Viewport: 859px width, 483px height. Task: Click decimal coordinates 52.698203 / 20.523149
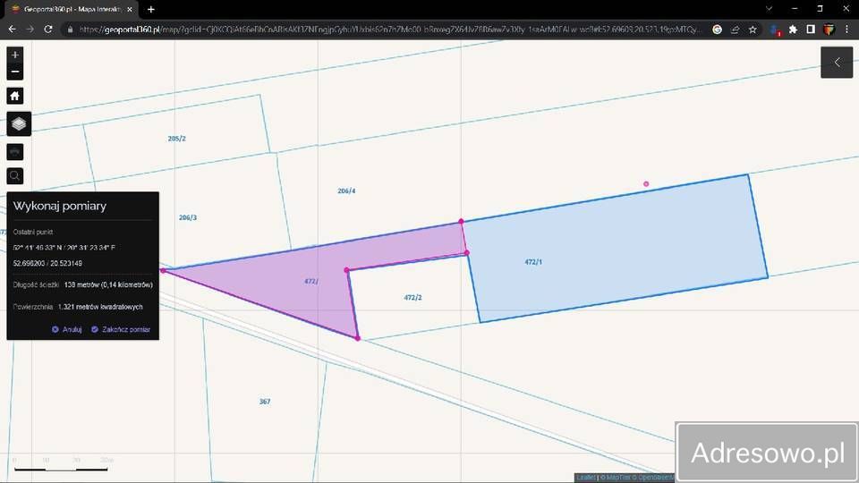(x=47, y=263)
